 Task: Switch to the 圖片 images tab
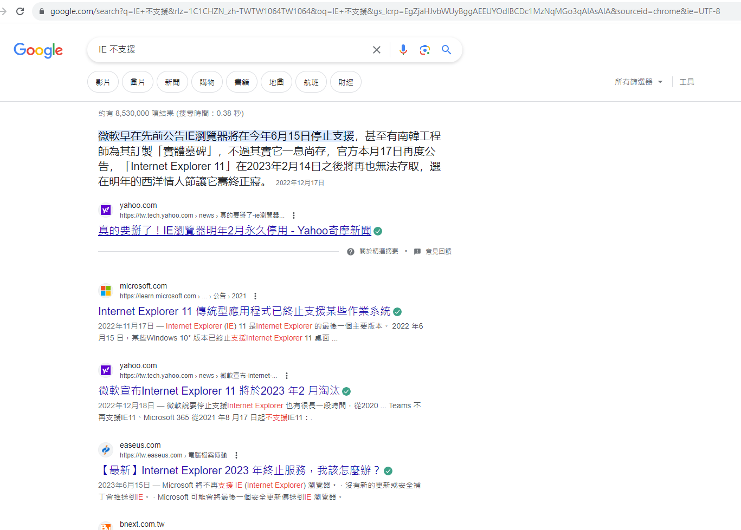[x=138, y=82]
